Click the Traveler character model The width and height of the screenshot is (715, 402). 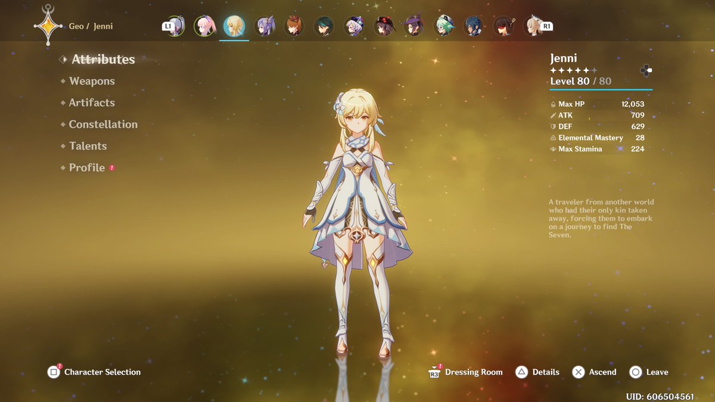tap(357, 222)
